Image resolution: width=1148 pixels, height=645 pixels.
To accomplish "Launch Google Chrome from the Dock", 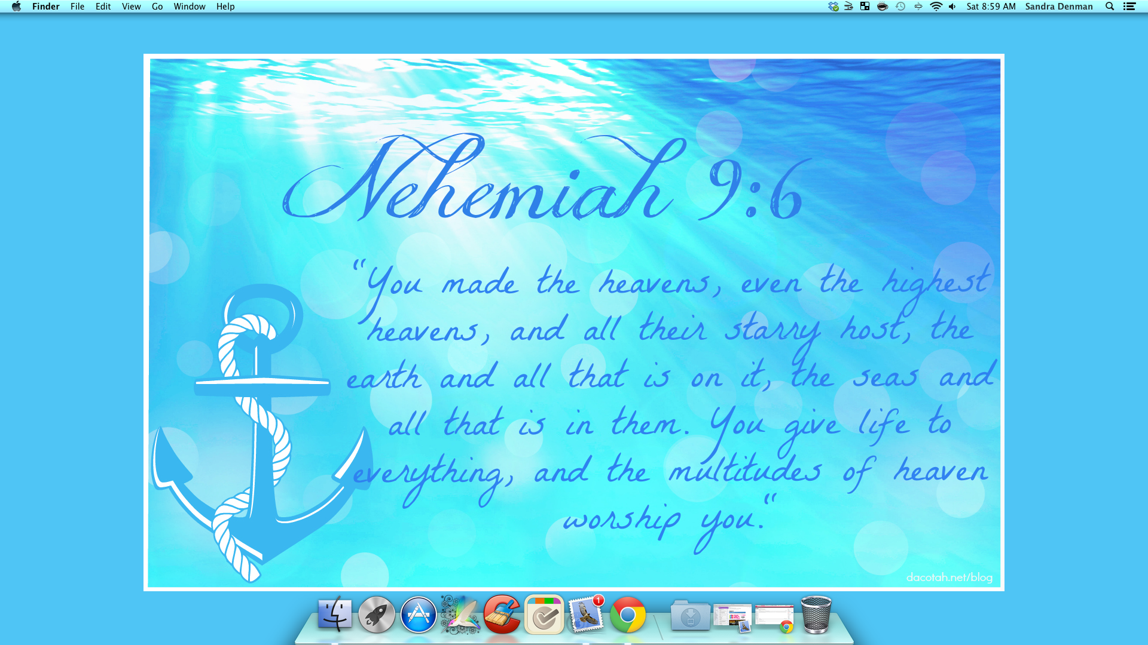I will (628, 615).
